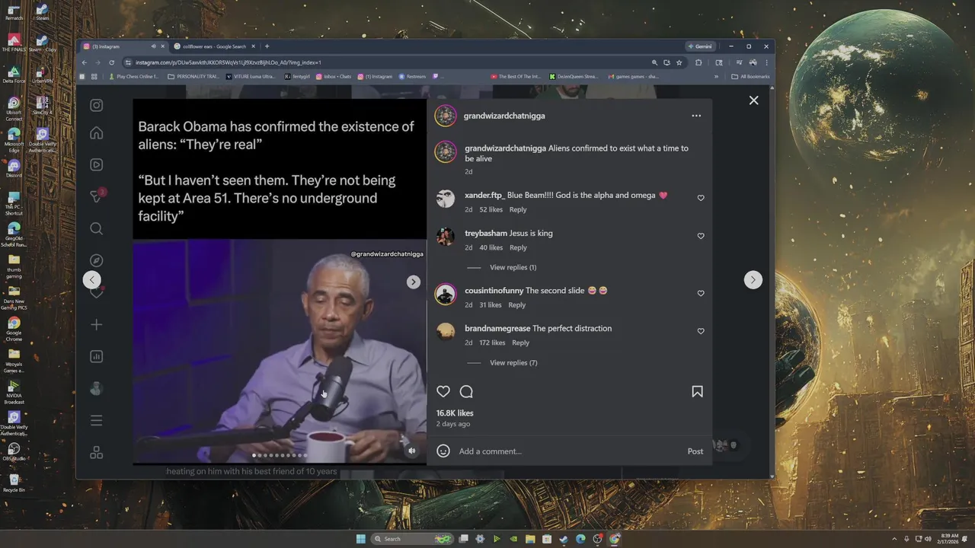Open emoji picker in comment box

(443, 451)
